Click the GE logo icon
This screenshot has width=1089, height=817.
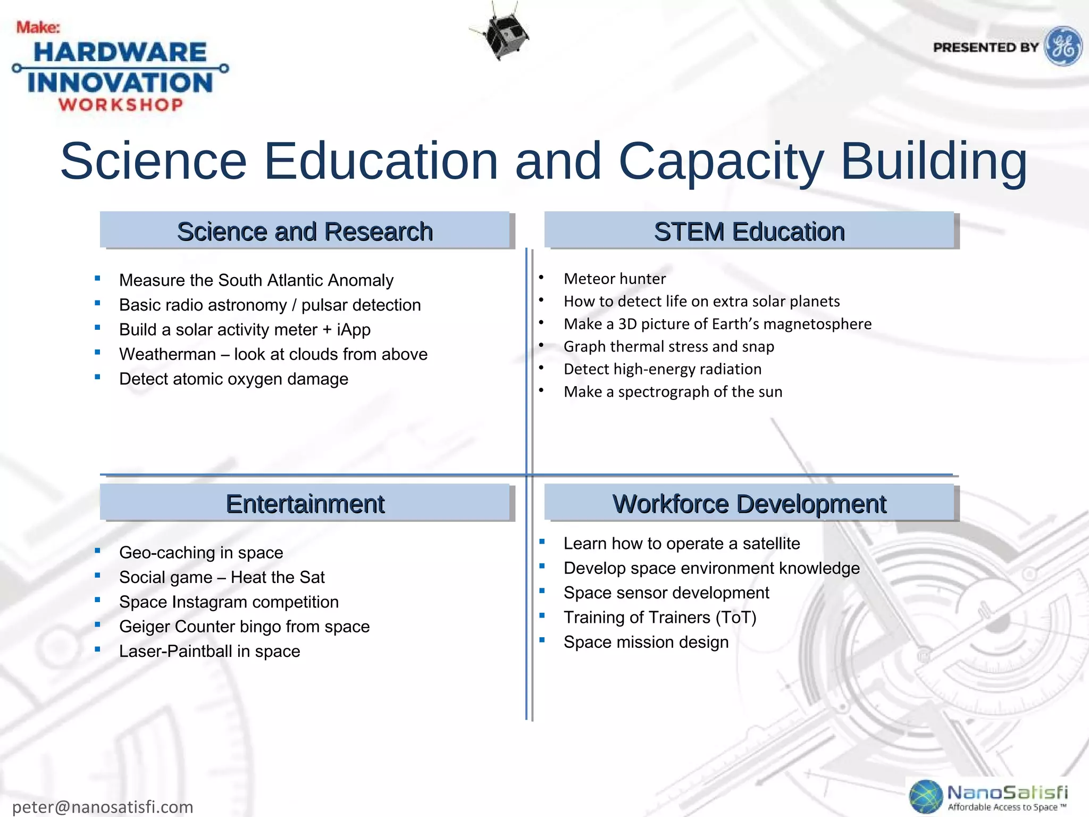click(1063, 47)
